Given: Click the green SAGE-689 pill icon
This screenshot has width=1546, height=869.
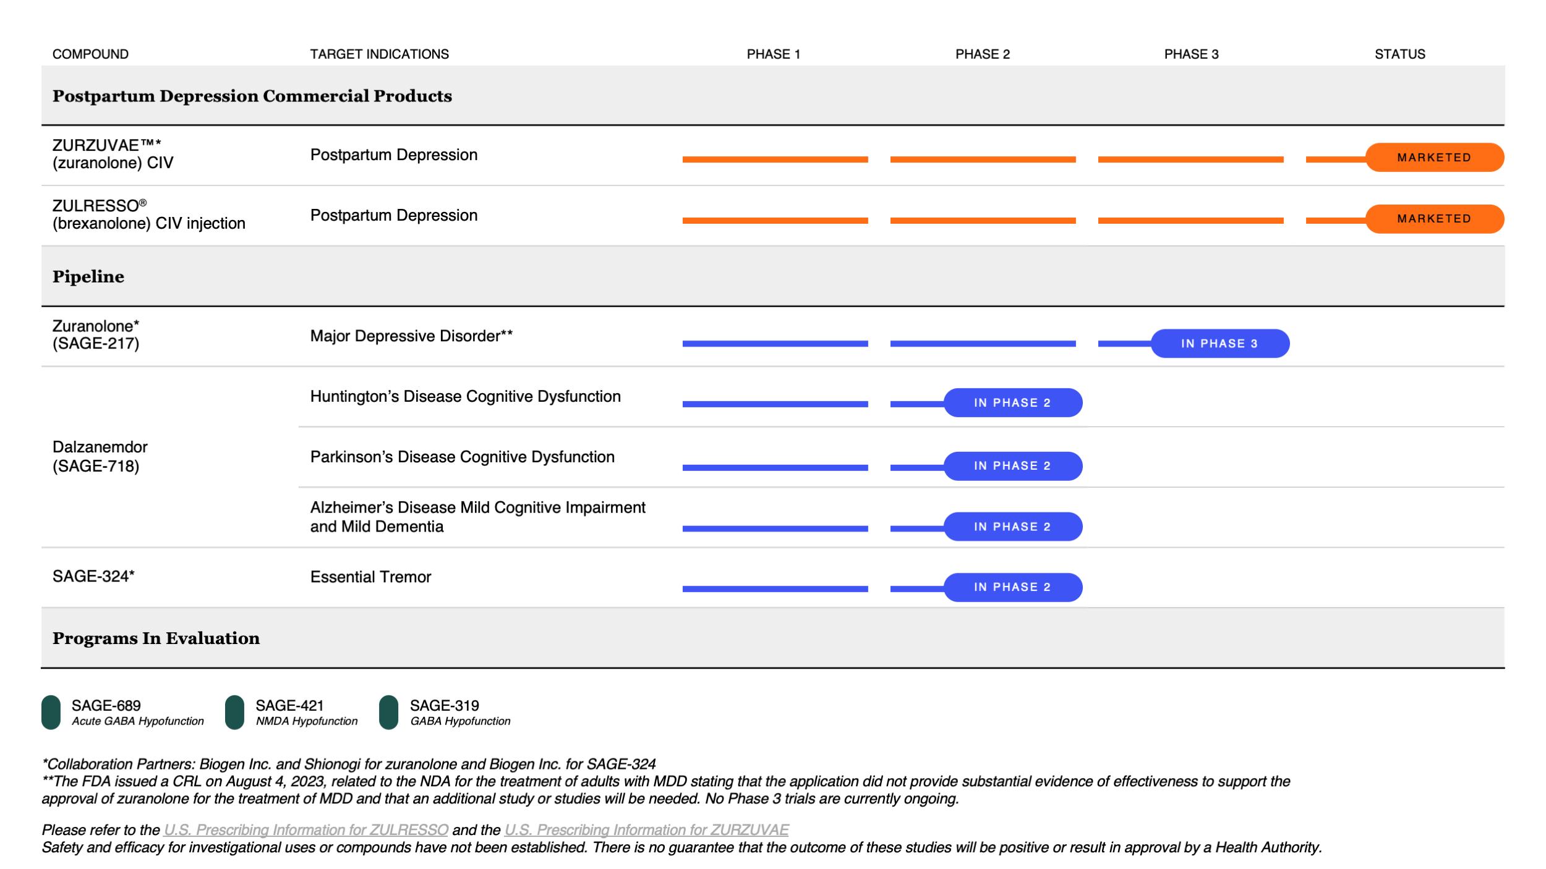Looking at the screenshot, I should click(51, 713).
